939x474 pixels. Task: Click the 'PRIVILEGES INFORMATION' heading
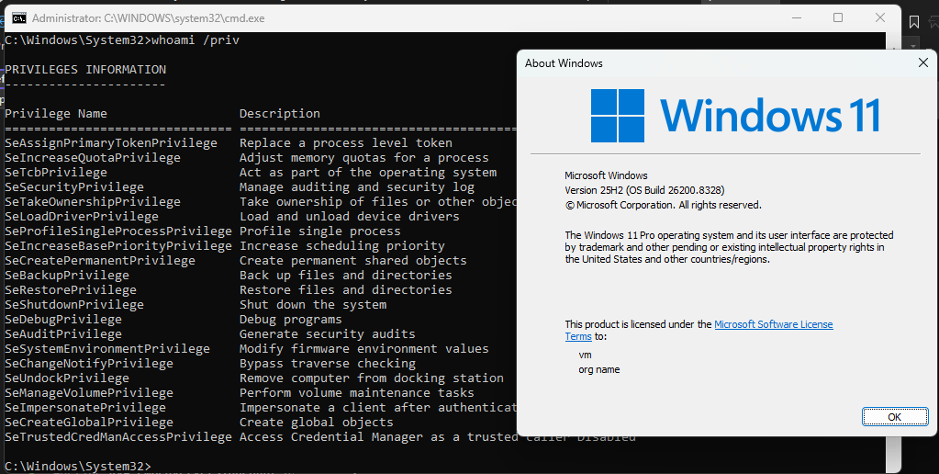(x=85, y=70)
